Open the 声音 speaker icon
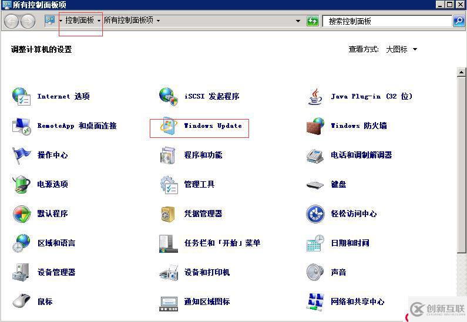Viewport: 467px width, 322px height. pyautogui.click(x=315, y=272)
